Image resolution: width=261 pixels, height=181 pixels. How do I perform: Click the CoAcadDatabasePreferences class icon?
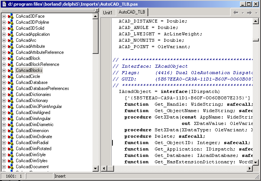click(11, 88)
